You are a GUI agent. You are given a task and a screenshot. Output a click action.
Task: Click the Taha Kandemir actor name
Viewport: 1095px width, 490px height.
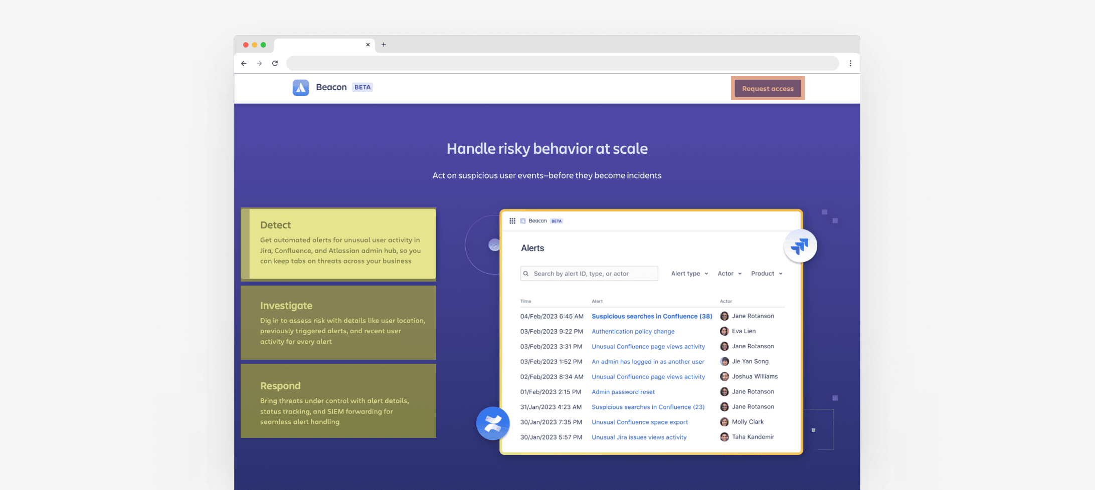[x=753, y=437]
